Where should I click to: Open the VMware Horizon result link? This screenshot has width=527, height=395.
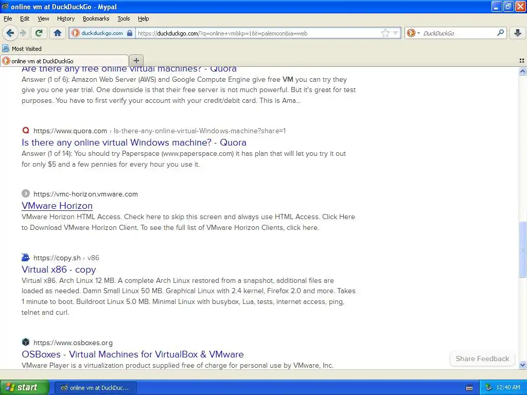click(57, 206)
